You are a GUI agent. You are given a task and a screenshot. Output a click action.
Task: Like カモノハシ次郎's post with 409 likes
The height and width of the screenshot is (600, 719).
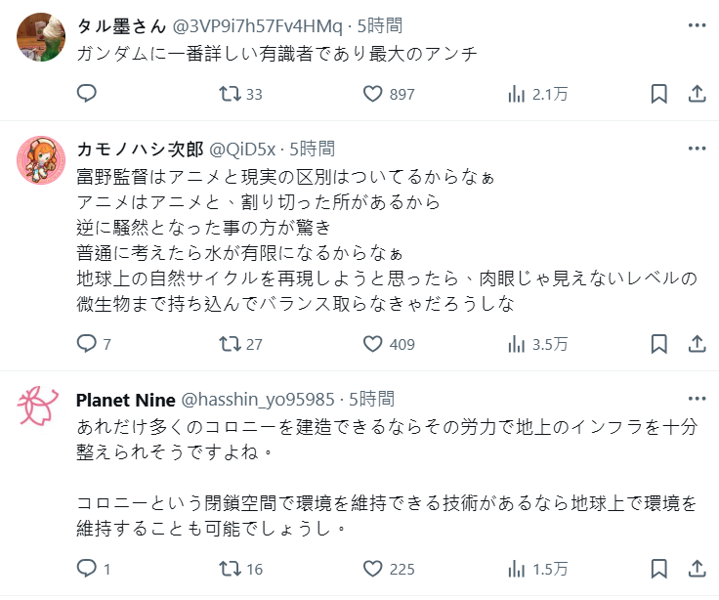372,344
